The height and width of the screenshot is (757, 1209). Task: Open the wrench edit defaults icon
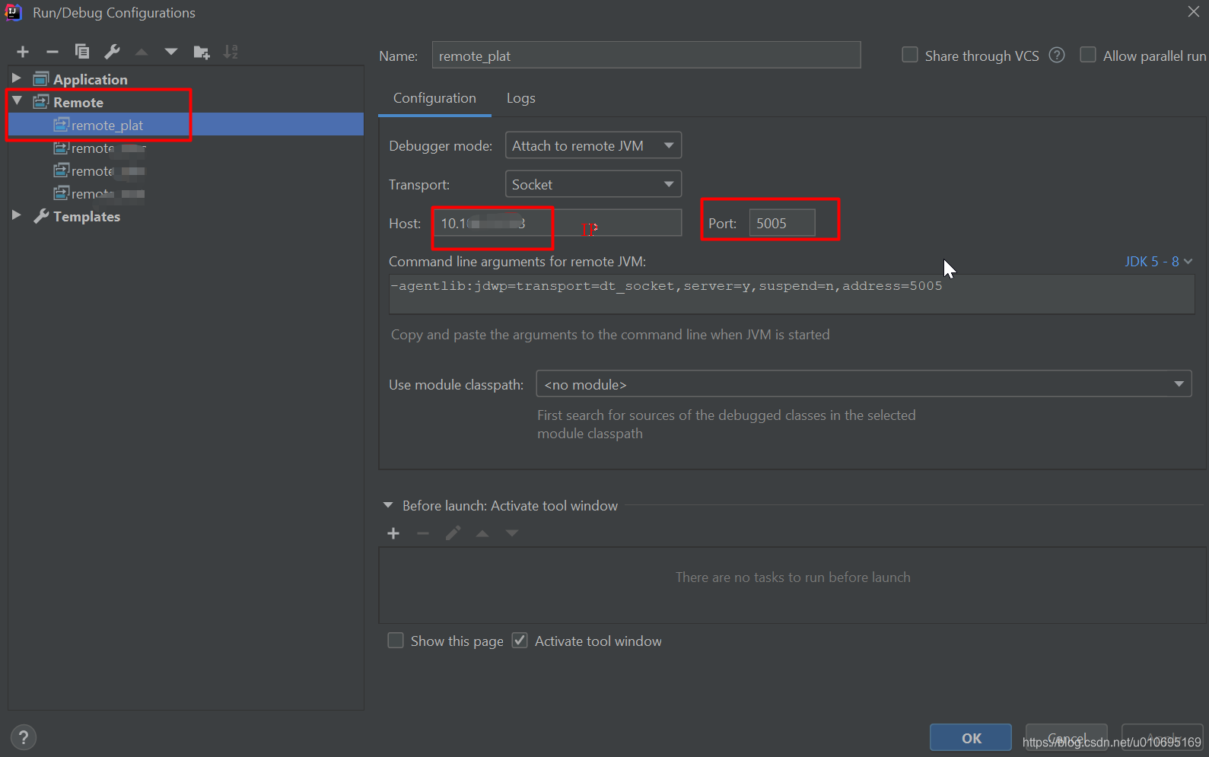[x=112, y=52]
